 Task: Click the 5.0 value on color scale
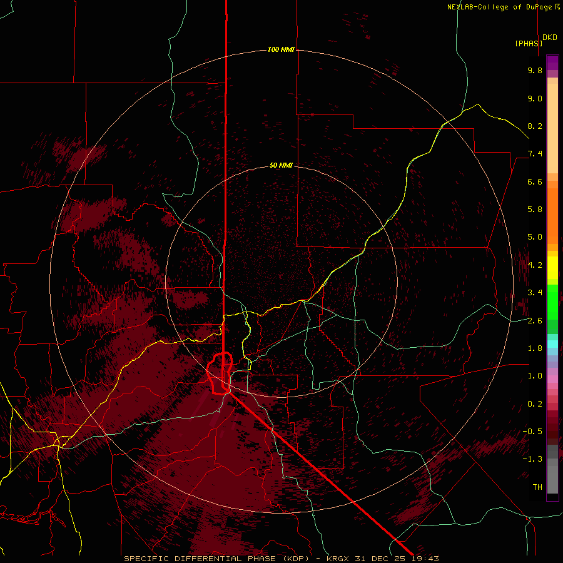pyautogui.click(x=535, y=237)
